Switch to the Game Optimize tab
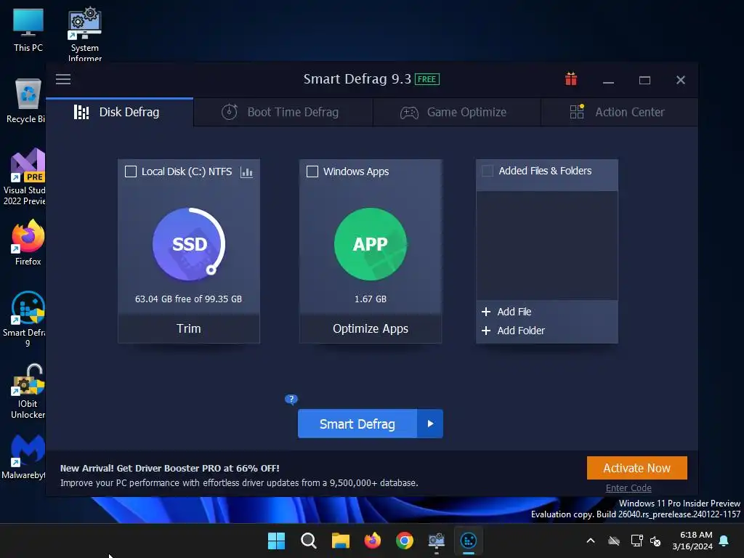The height and width of the screenshot is (558, 744). [x=457, y=113]
